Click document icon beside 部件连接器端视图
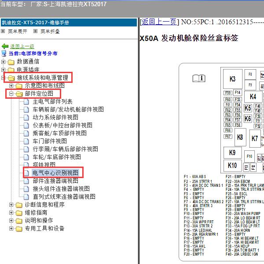The height and width of the screenshot is (264, 264). tap(26, 181)
